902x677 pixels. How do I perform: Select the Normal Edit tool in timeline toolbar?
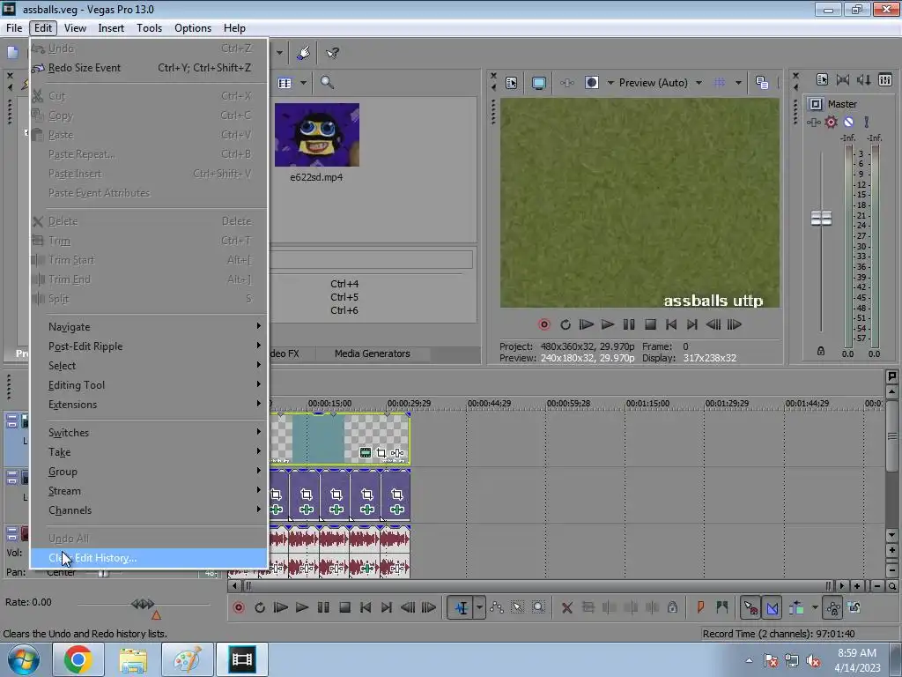[x=462, y=607]
